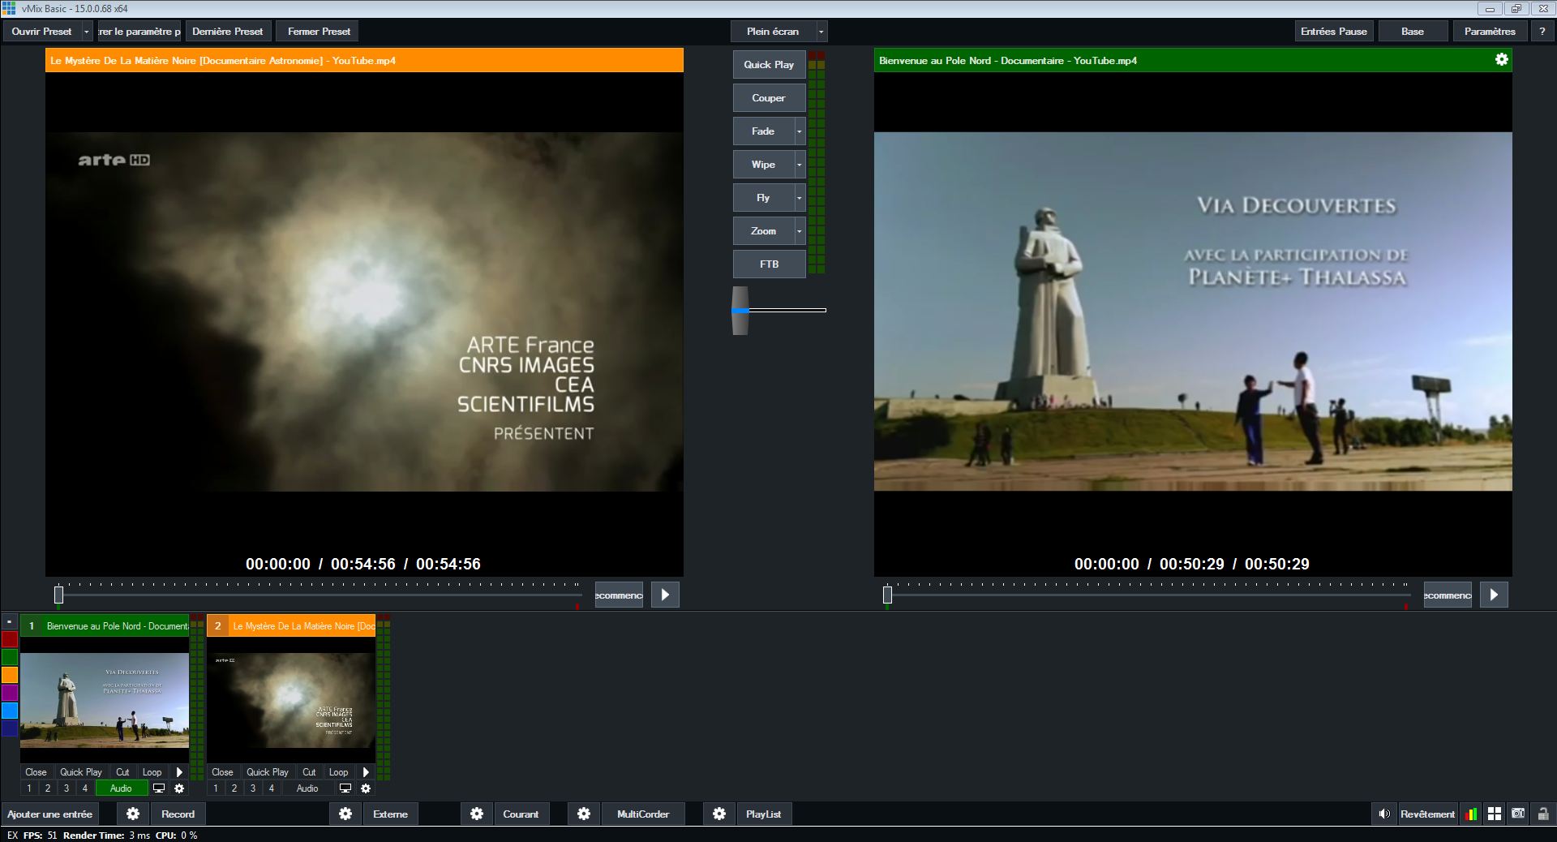Open the gear settings beside Externe
Image resolution: width=1557 pixels, height=842 pixels.
(x=345, y=814)
